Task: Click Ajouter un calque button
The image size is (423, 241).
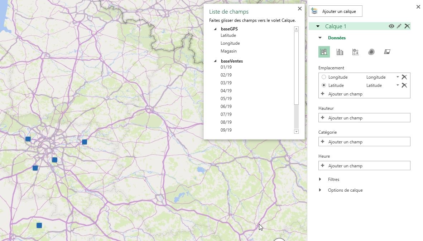Action: (335, 11)
